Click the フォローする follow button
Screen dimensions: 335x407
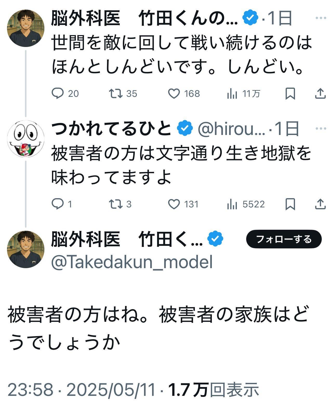pyautogui.click(x=284, y=239)
